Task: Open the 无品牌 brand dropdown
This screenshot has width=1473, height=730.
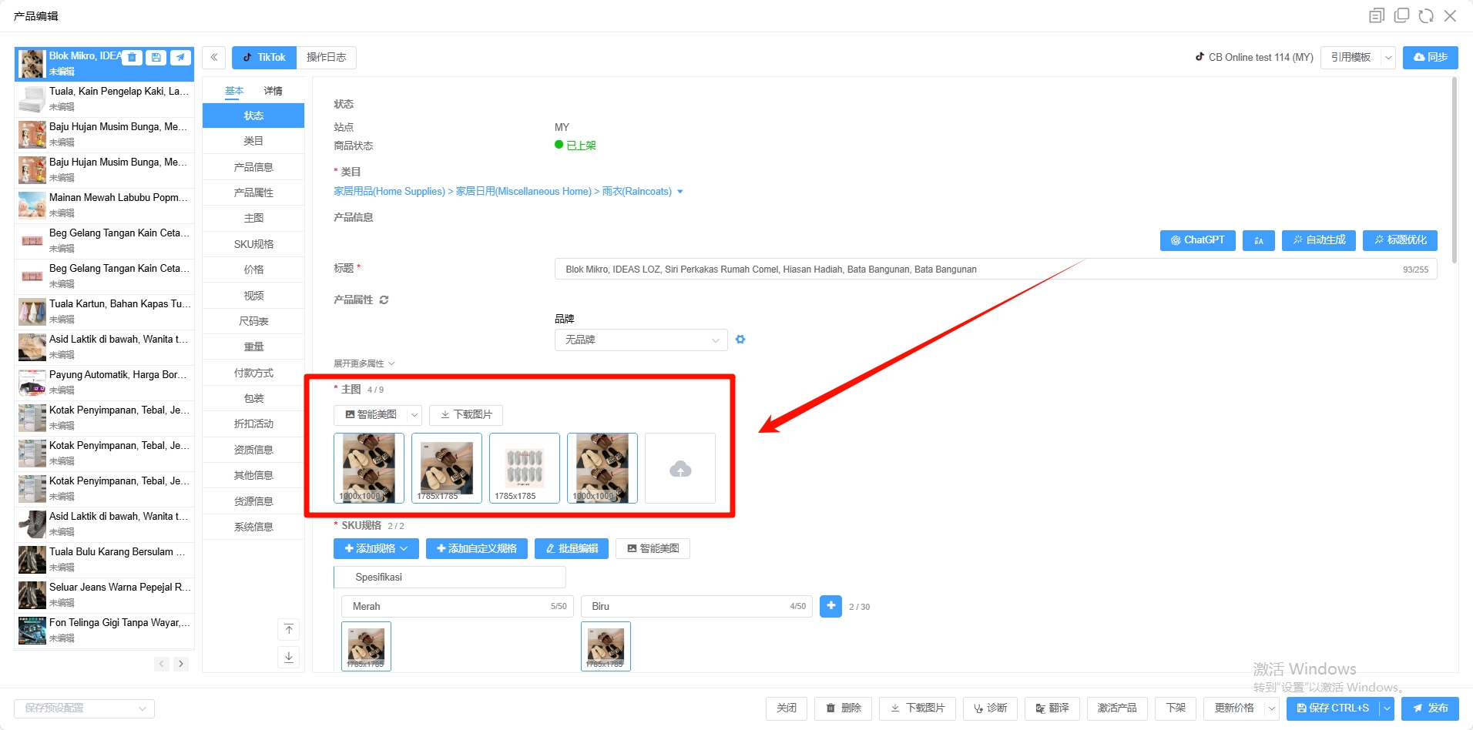Action: (x=641, y=340)
